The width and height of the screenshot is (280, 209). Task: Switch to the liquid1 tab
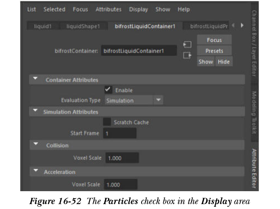[x=43, y=26]
